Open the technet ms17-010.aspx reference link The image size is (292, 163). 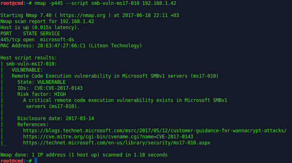(116, 143)
